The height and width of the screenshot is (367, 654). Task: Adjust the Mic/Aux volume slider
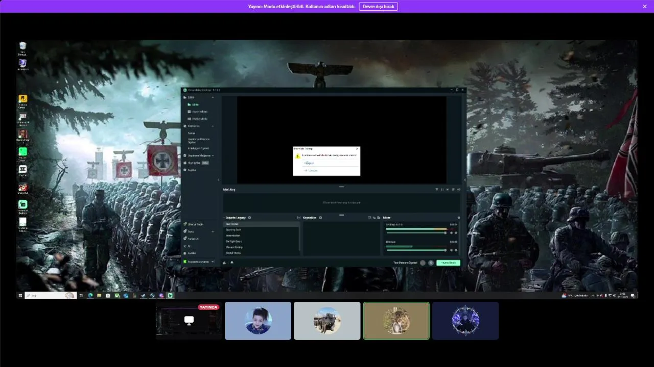pos(416,250)
